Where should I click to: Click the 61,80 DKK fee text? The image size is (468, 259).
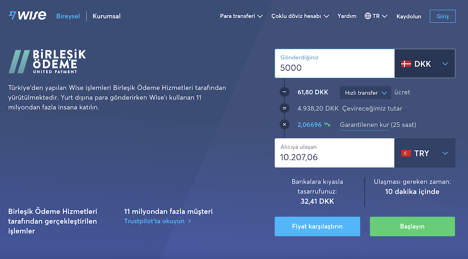pos(313,93)
